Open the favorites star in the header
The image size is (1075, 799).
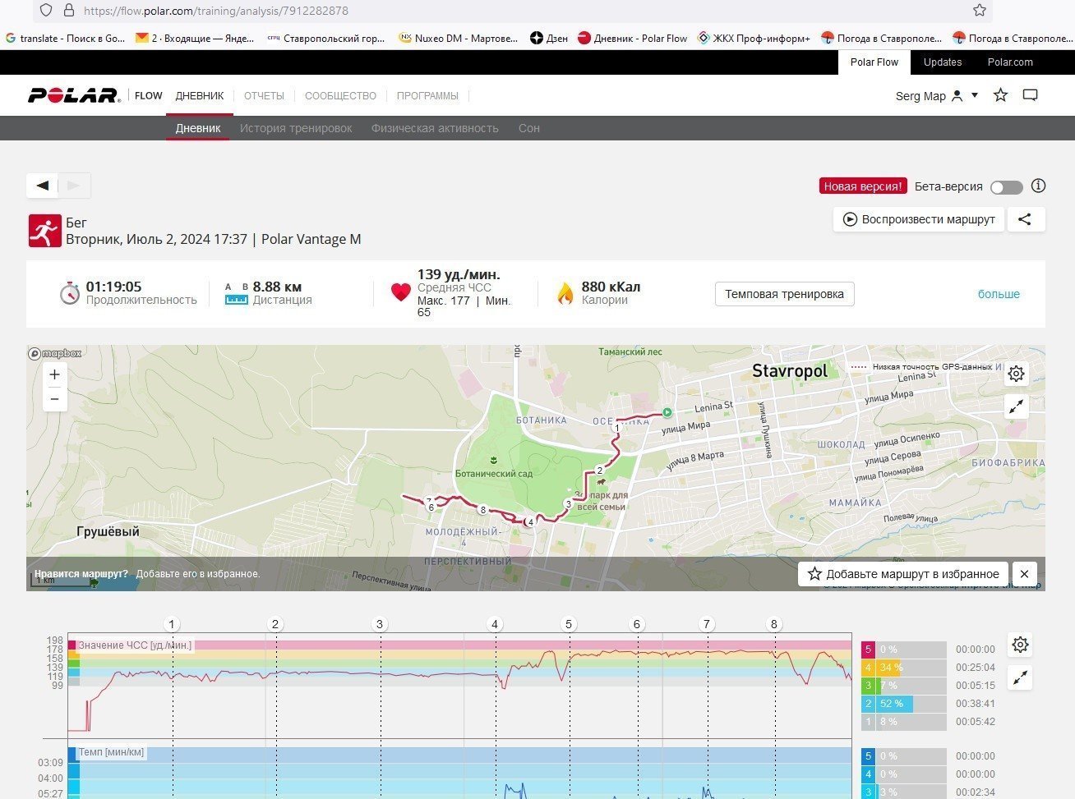[x=1000, y=95]
